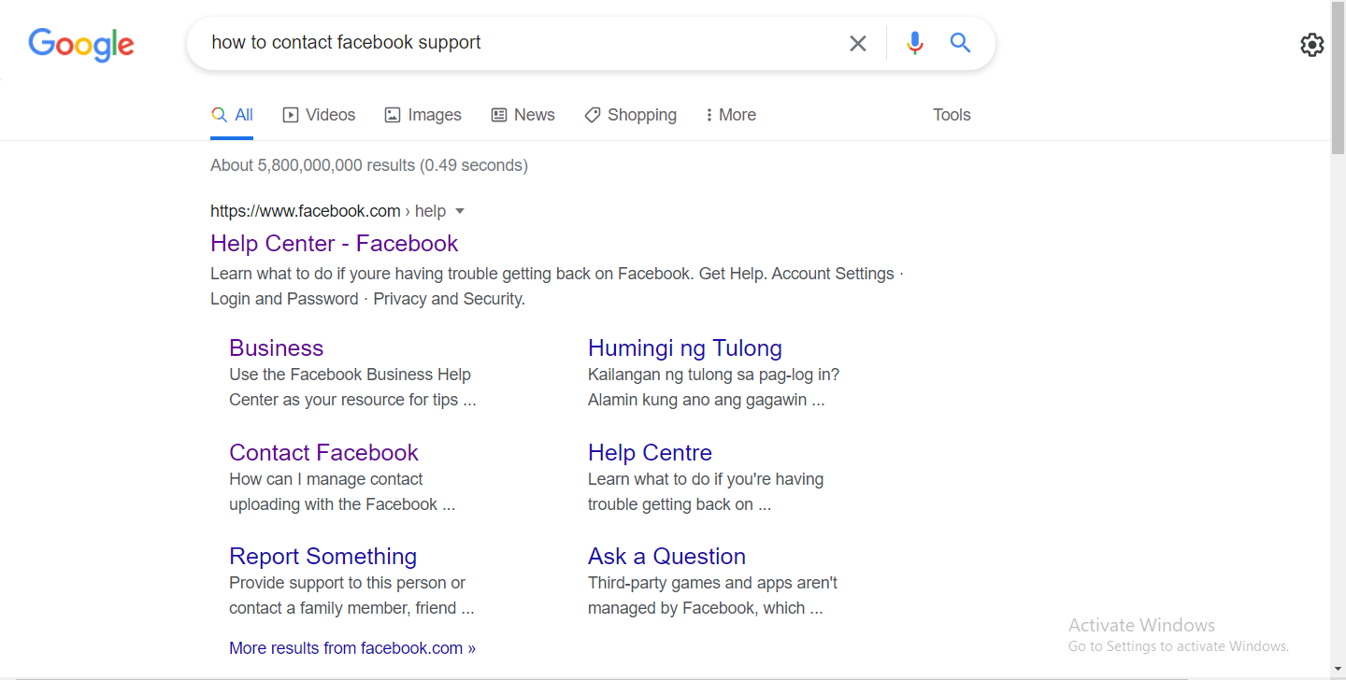Click the https://www.facebook.com URL text

click(x=306, y=211)
